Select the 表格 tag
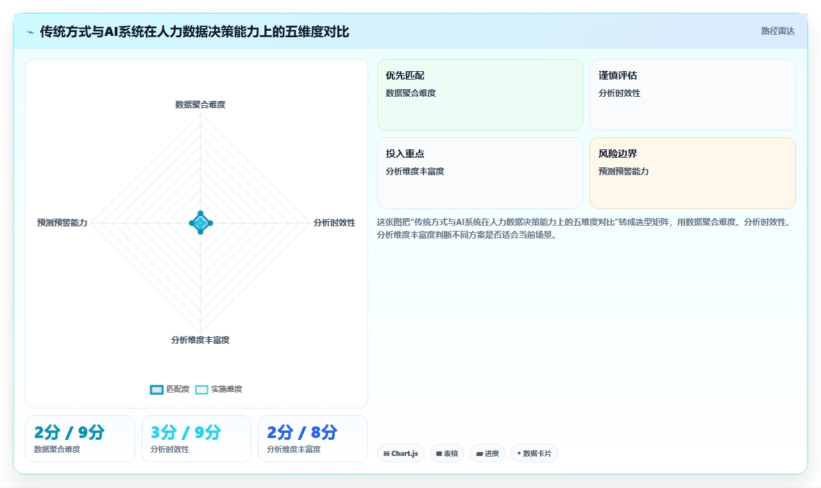Viewport: 821px width, 488px height. (447, 453)
